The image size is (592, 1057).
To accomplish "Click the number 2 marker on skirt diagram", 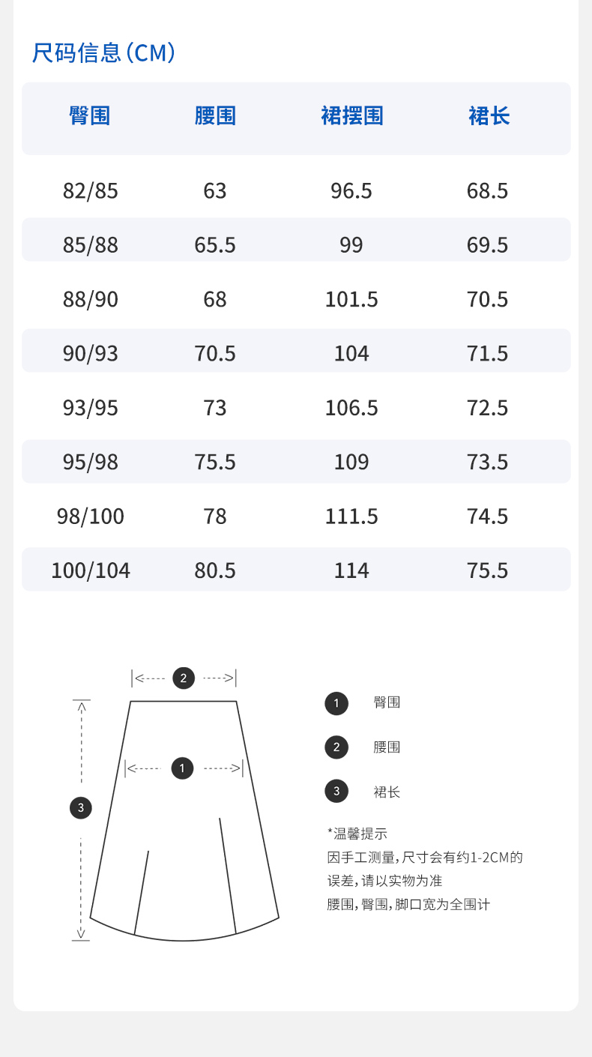I will (184, 678).
